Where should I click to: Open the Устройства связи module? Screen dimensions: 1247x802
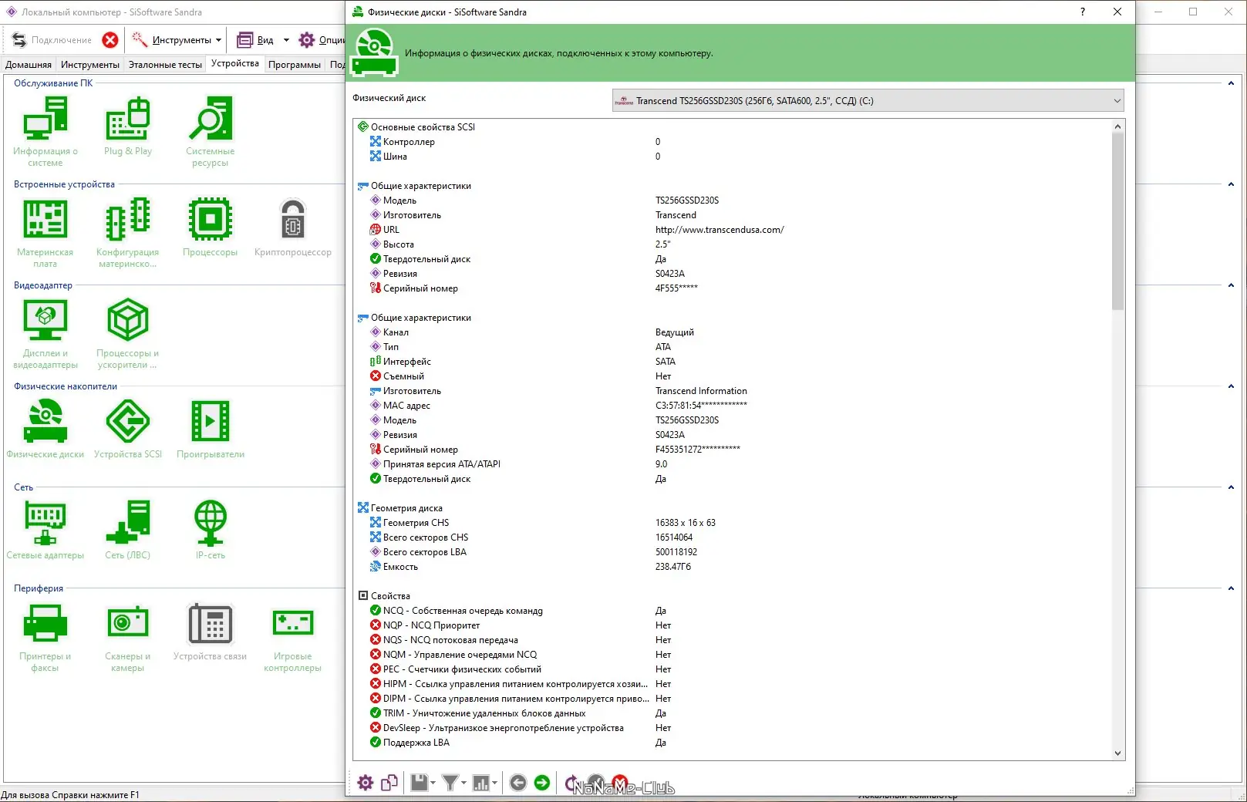210,631
